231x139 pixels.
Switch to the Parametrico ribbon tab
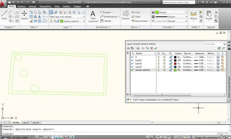coord(45,6)
